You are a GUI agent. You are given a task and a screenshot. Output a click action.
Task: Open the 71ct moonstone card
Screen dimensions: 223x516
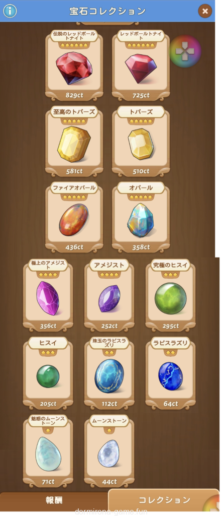point(48,451)
